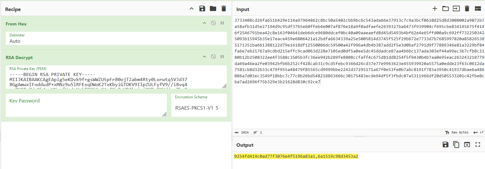Disable the From Hex operation

(213, 23)
